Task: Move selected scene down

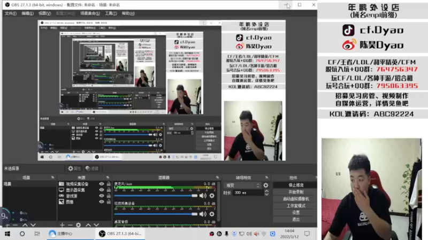Action: pos(33,225)
